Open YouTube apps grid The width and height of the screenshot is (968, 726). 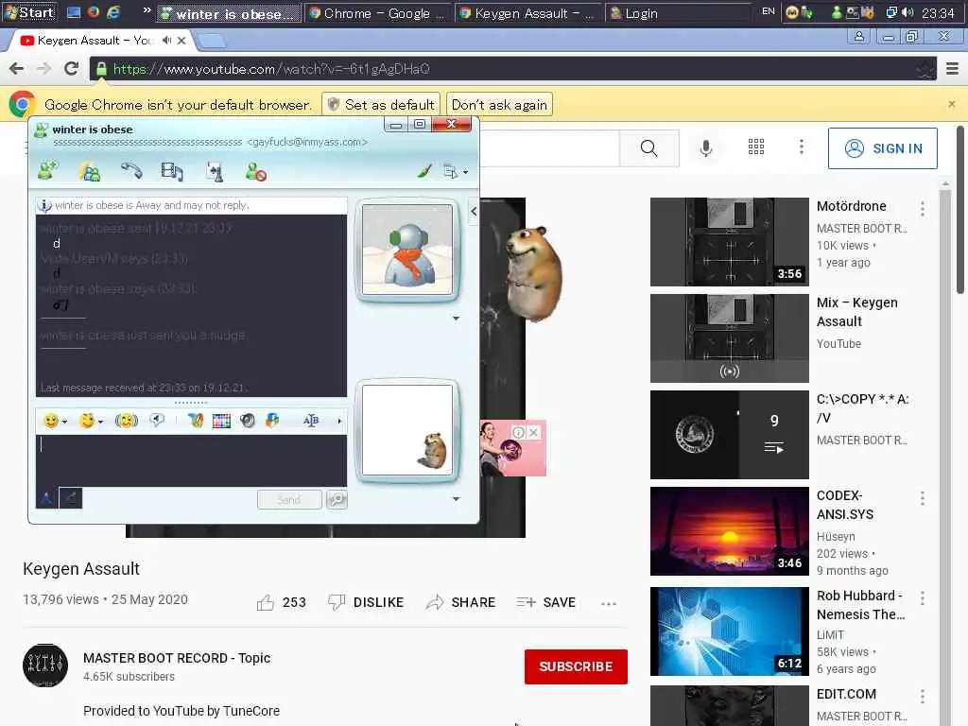coord(756,147)
